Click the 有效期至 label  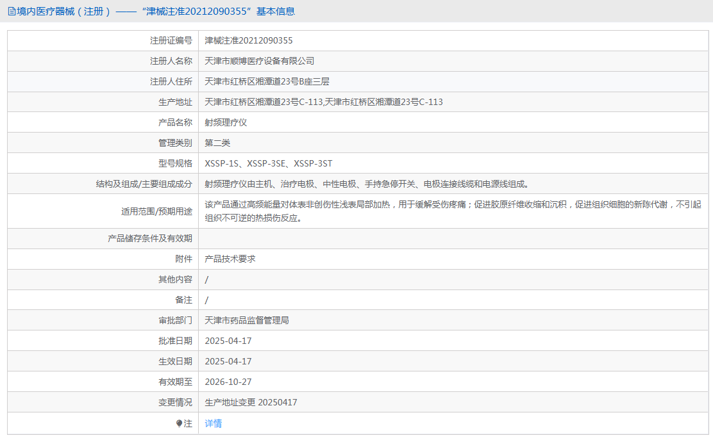pos(175,382)
